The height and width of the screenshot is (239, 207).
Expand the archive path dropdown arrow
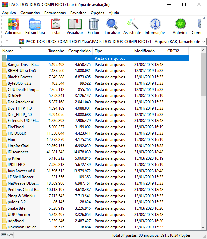tap(203, 41)
